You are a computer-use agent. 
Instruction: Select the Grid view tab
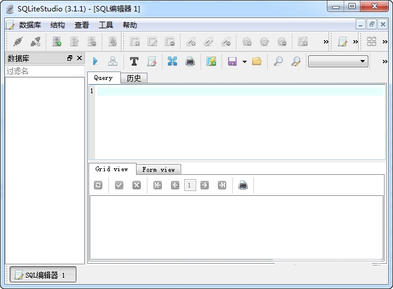[x=112, y=169]
